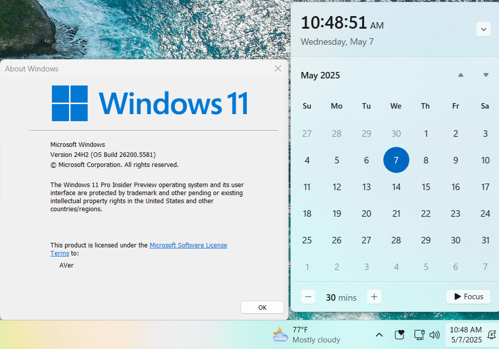499x349 pixels.
Task: Go to previous month using up arrow
Action: pos(461,75)
